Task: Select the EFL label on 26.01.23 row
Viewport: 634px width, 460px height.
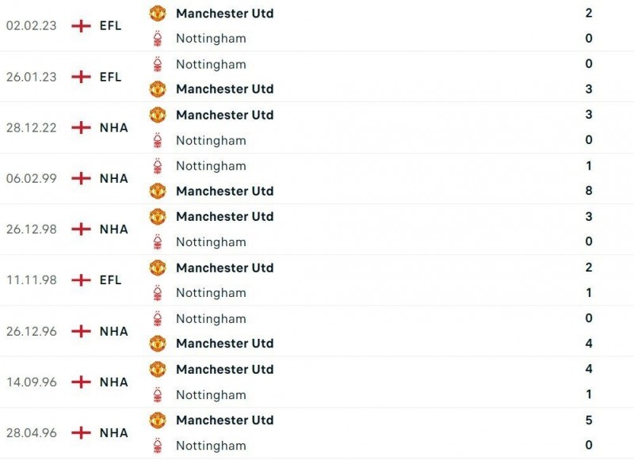Action: [111, 77]
